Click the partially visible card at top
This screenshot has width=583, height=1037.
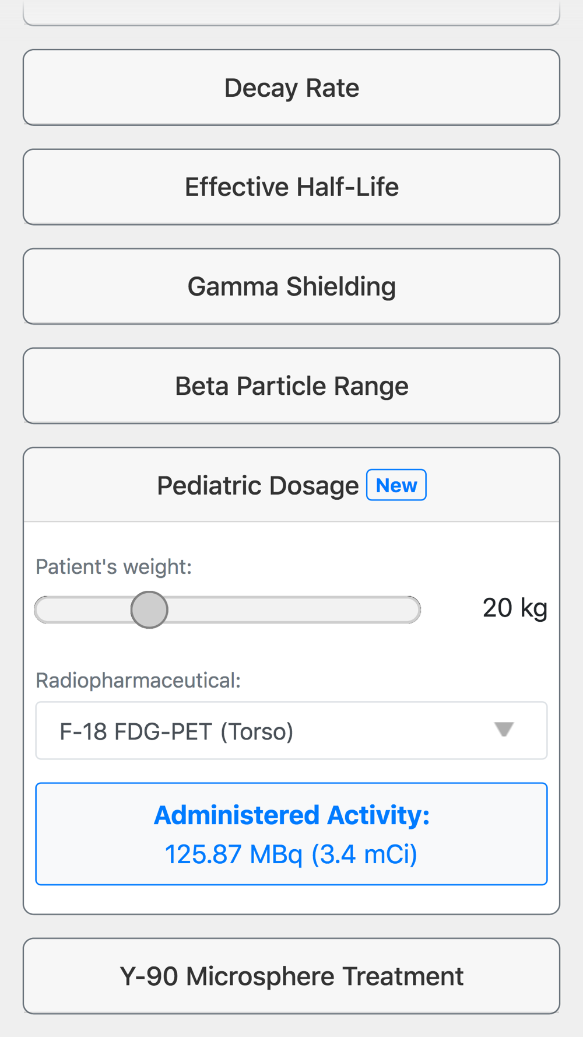[291, 13]
